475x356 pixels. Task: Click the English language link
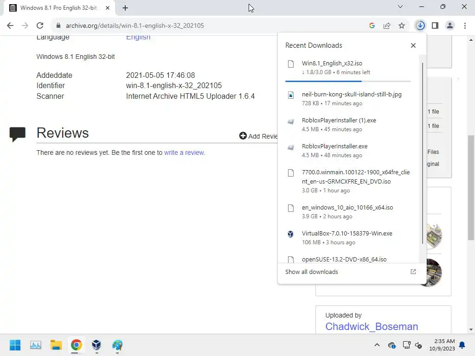[138, 37]
